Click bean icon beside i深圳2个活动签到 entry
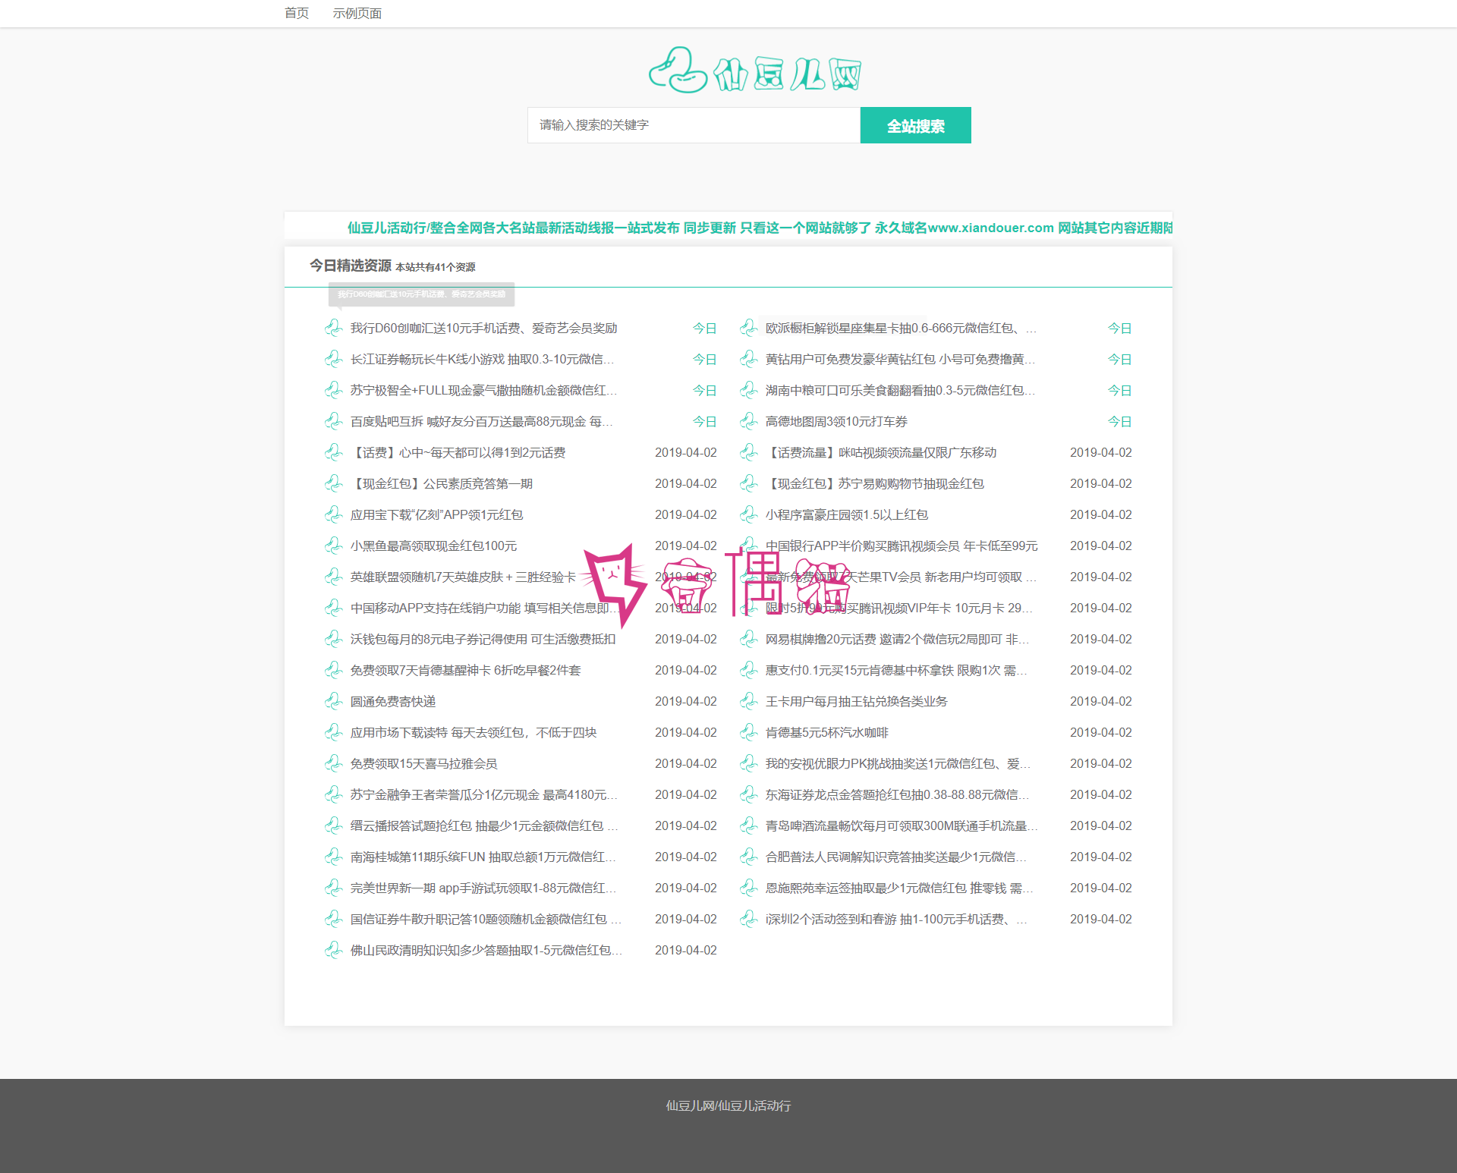The image size is (1457, 1173). [749, 919]
